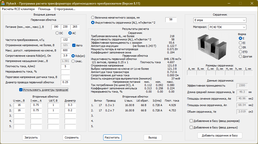This screenshot has height=144, width=258.
Task: Click rectifier capacitor result 37 мкФ
Action: point(175,79)
